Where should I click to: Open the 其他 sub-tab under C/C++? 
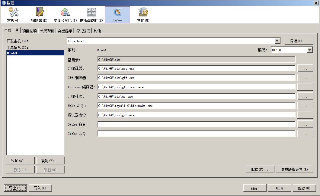point(97,31)
